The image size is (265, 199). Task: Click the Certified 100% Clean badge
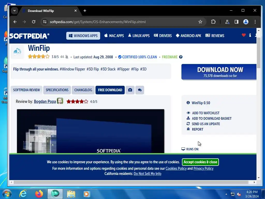click(x=138, y=57)
